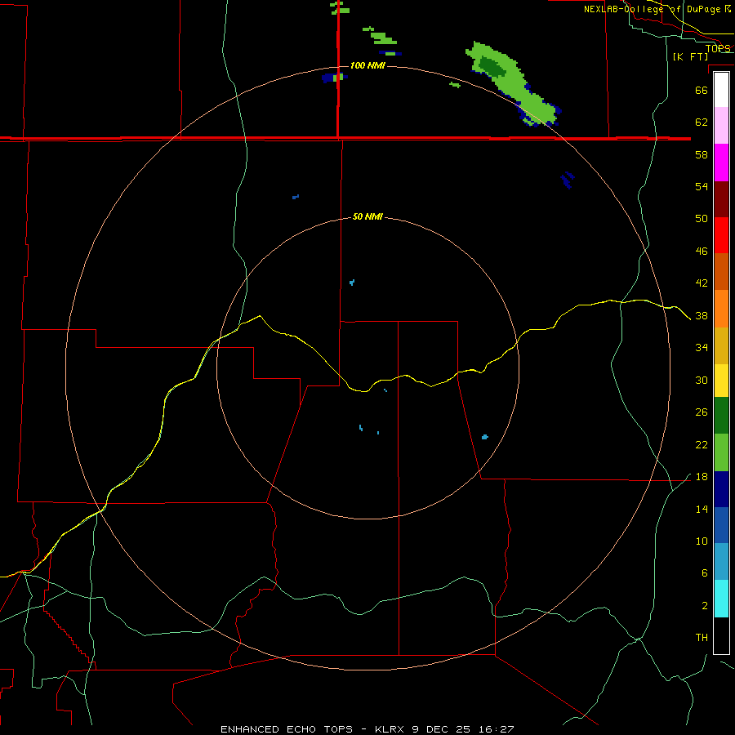Screen dimensions: 735x735
Task: Click the legend value 46
Action: [702, 252]
